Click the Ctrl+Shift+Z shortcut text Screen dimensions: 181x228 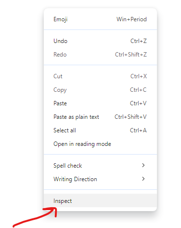click(131, 55)
